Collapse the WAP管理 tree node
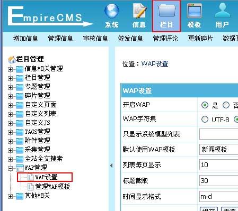Viewport: 238px width, 211px height. point(10,169)
